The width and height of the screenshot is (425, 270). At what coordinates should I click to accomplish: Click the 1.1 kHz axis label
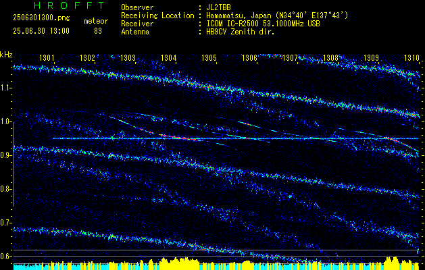click(x=5, y=88)
